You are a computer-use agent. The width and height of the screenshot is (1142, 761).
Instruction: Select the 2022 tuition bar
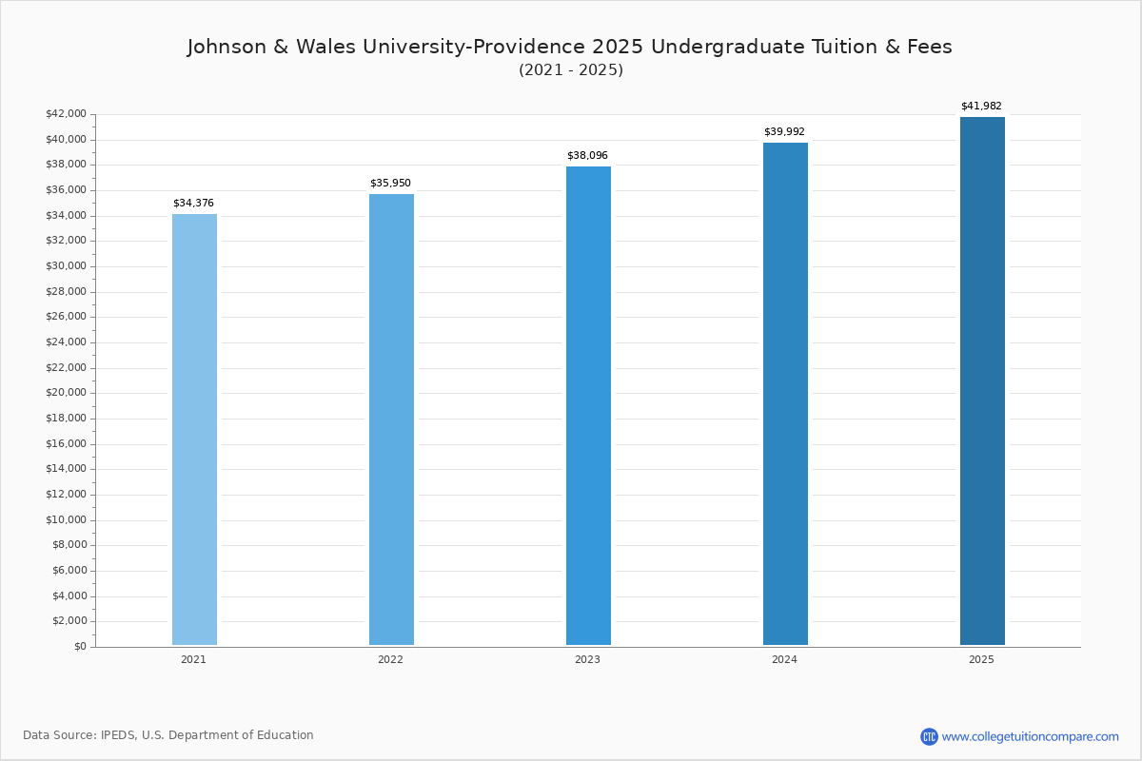pyautogui.click(x=391, y=419)
